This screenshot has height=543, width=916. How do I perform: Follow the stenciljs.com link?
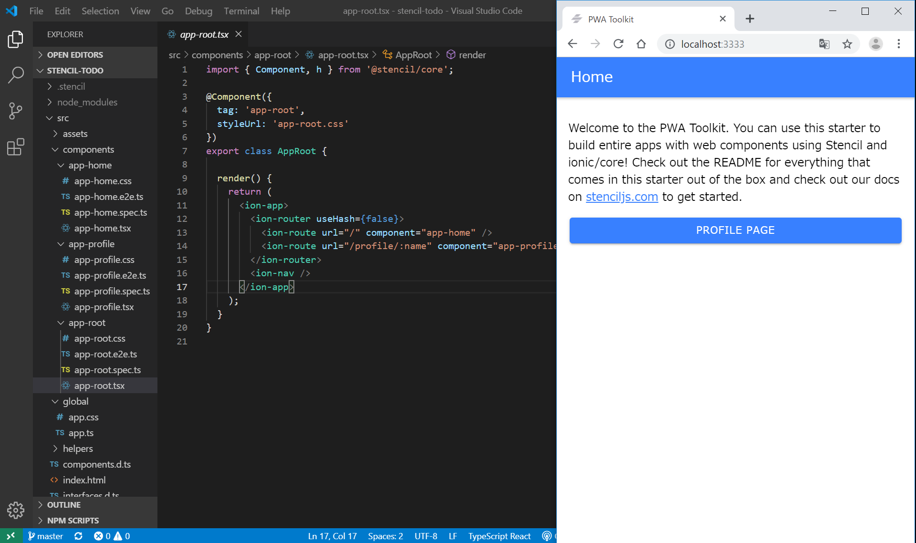coord(622,197)
